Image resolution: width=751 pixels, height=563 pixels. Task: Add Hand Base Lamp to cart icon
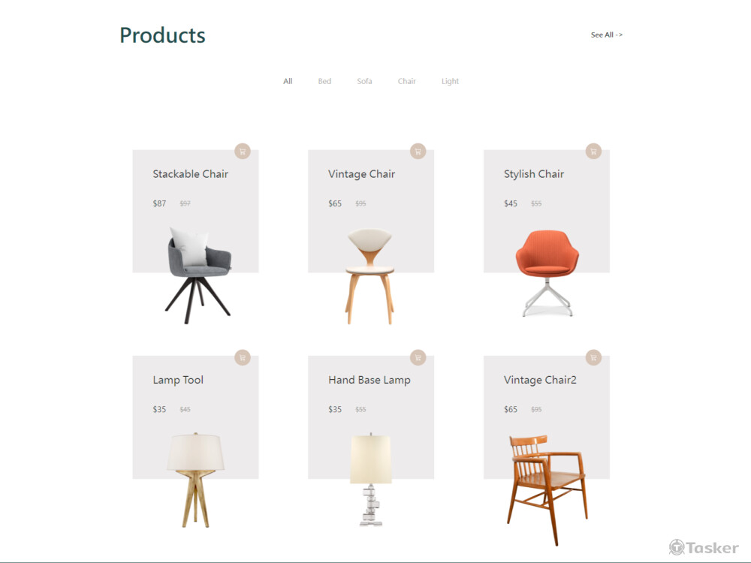click(x=418, y=357)
